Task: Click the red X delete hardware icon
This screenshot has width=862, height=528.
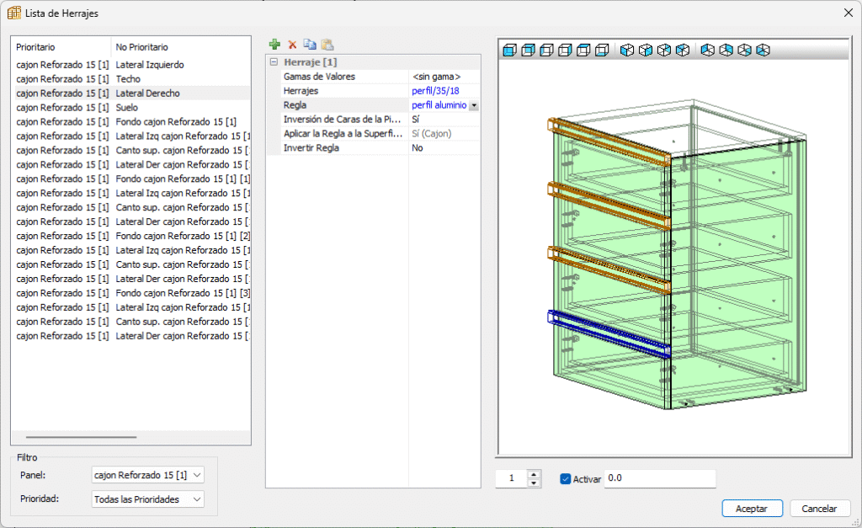Action: click(292, 45)
